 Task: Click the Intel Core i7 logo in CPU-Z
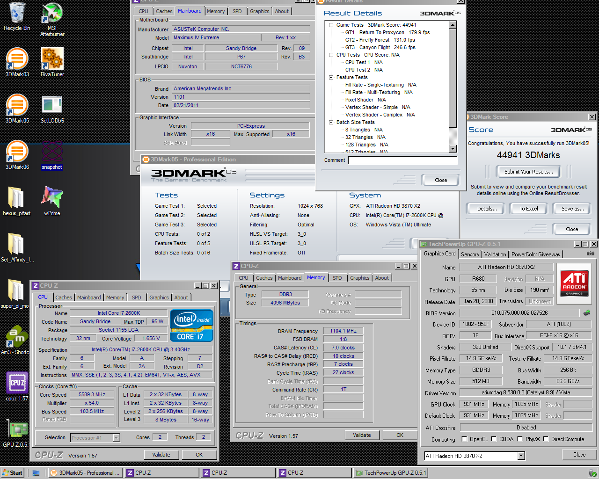pos(192,325)
